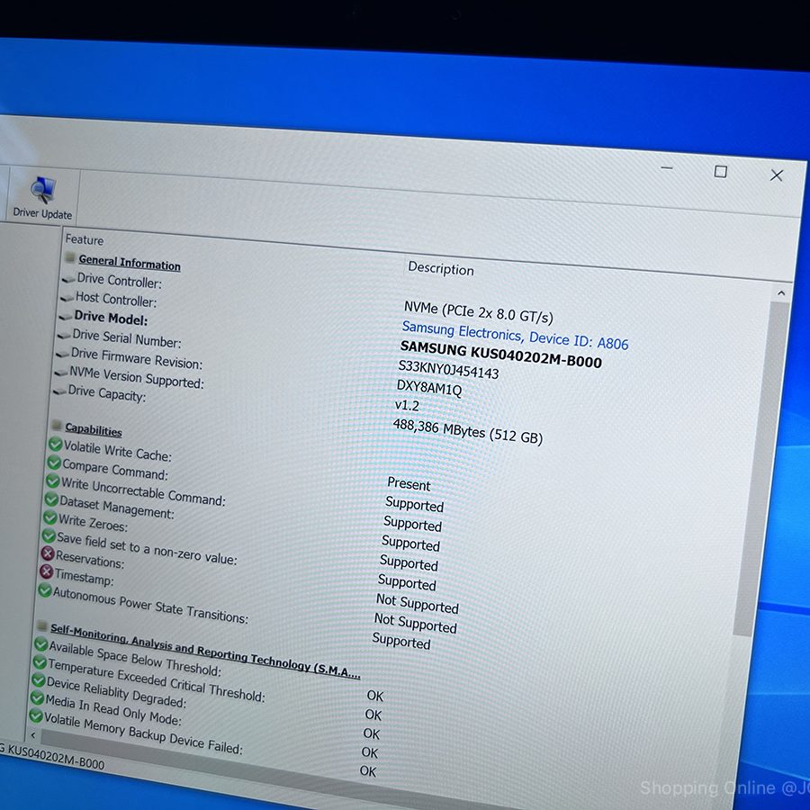810x810 pixels.
Task: Select the bold value SAMSUNG KUS040202M-B000
Action: pos(501,354)
